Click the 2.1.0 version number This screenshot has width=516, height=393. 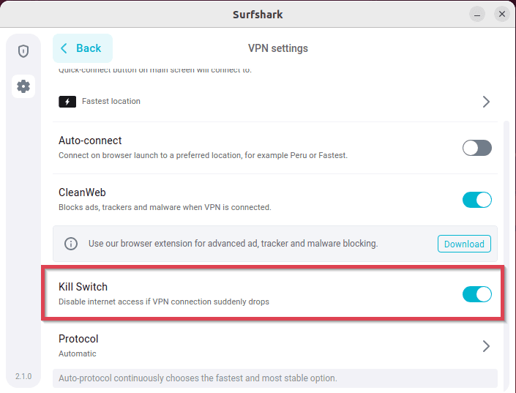[23, 376]
